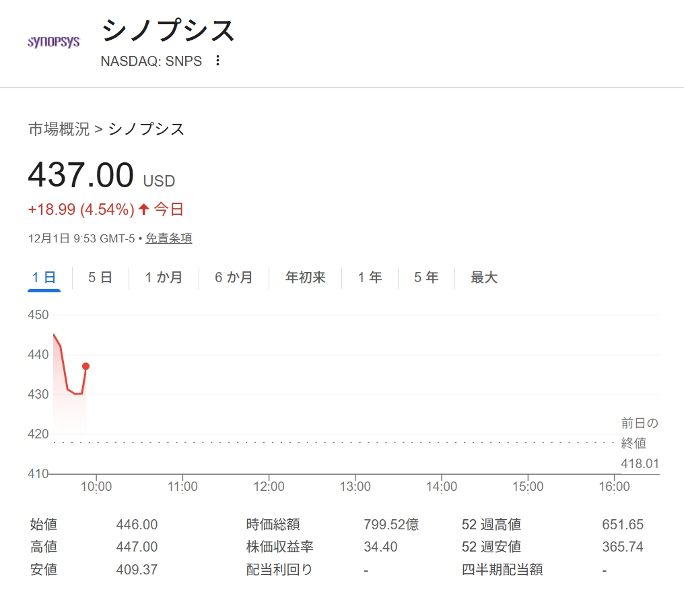Open the 免責条項 disclaimer link
Screen dimensions: 684x596
click(169, 238)
